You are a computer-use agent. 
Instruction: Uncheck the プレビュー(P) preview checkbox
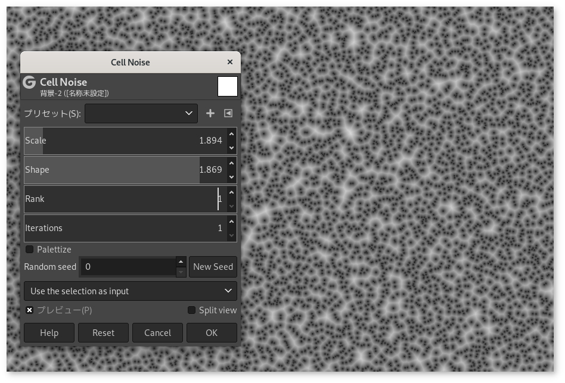[x=30, y=310]
